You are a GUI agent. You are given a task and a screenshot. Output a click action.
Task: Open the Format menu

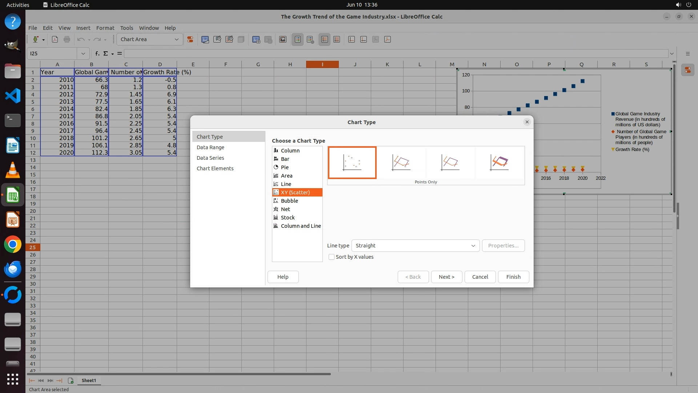pyautogui.click(x=105, y=28)
